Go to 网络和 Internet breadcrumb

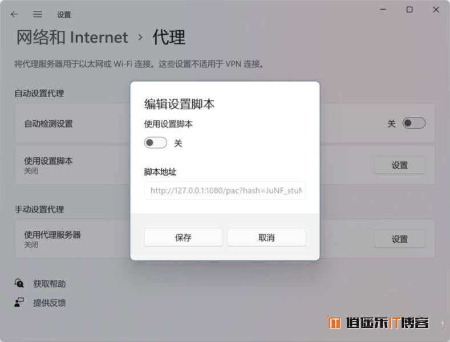72,37
